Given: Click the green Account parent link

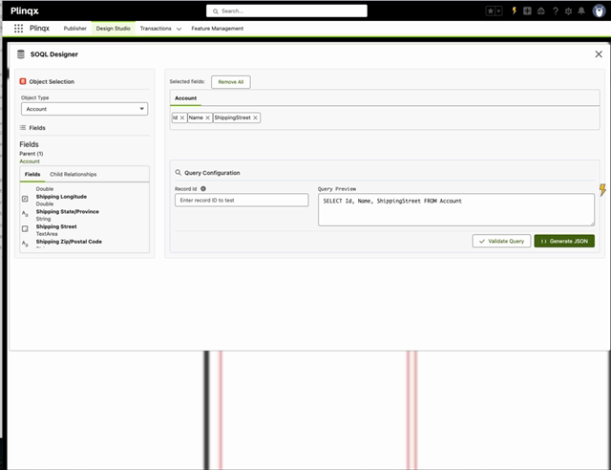Looking at the screenshot, I should (30, 161).
